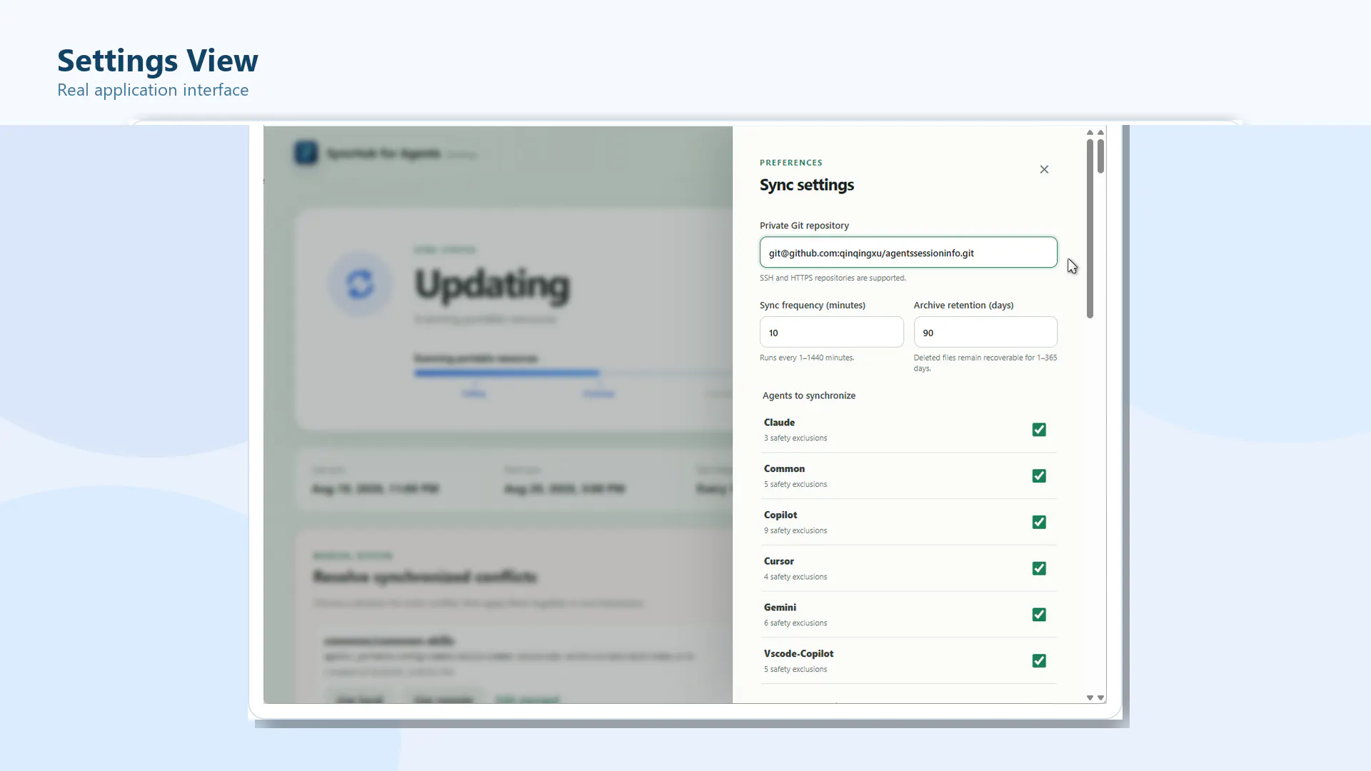Viewport: 1371px width, 771px height.
Task: Click the 'Vscode-Copilot' agent label
Action: [798, 654]
